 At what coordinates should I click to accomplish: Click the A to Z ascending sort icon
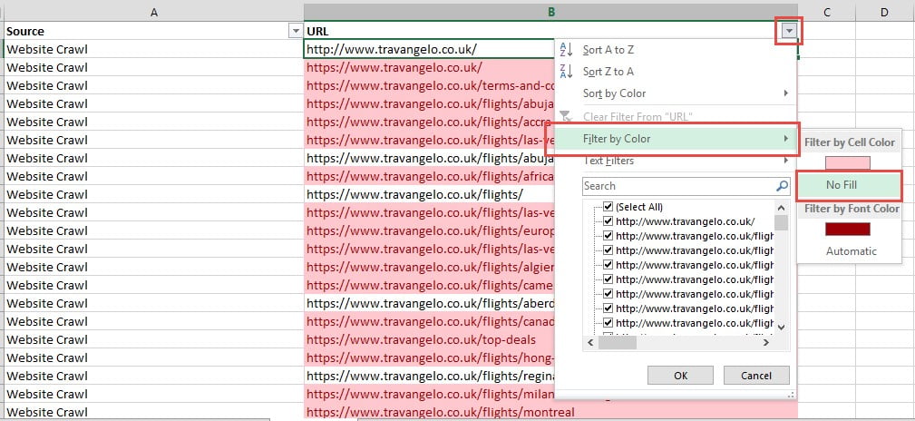click(x=566, y=50)
